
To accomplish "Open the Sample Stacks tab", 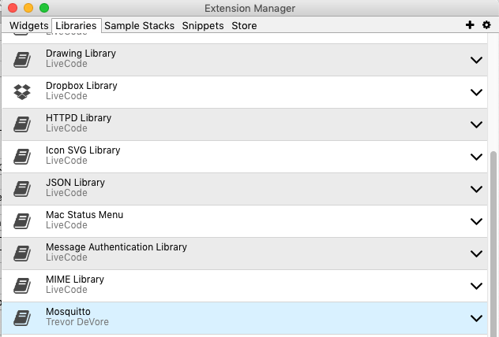I will [x=140, y=26].
